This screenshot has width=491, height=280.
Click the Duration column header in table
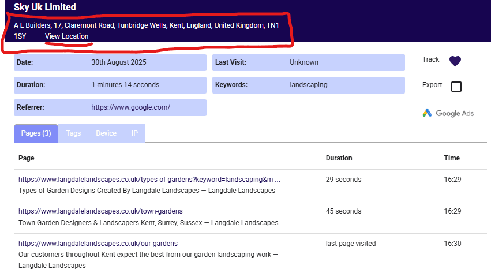tap(339, 158)
